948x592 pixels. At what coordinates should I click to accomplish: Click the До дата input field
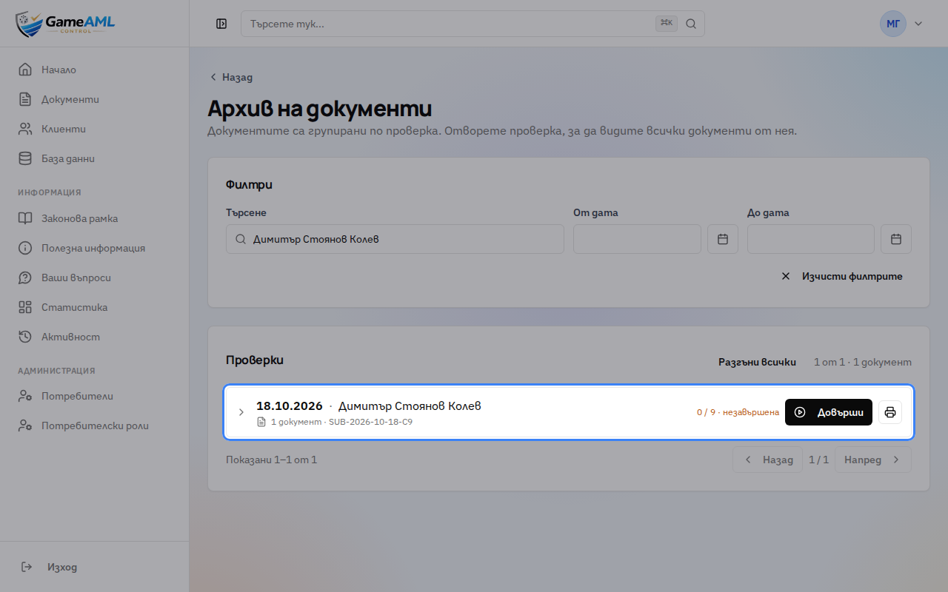(811, 239)
